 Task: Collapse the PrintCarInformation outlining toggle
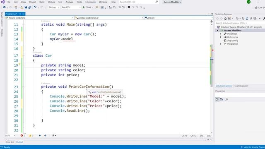[23, 87]
